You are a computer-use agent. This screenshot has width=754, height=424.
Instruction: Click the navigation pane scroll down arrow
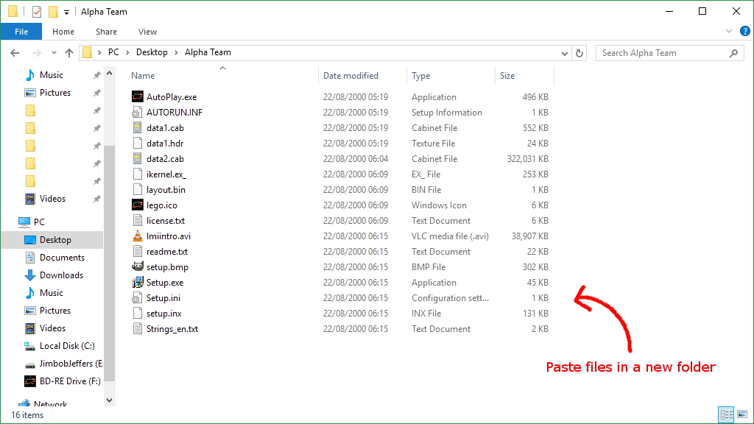click(109, 400)
